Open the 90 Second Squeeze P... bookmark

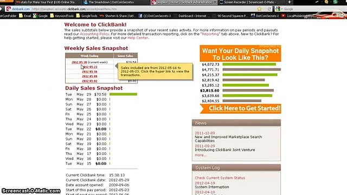230,16
